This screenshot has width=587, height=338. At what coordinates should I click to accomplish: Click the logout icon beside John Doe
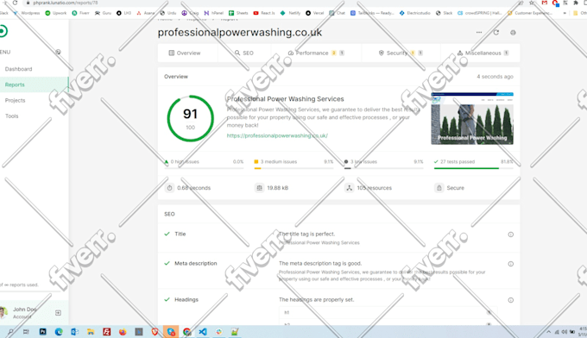point(58,313)
